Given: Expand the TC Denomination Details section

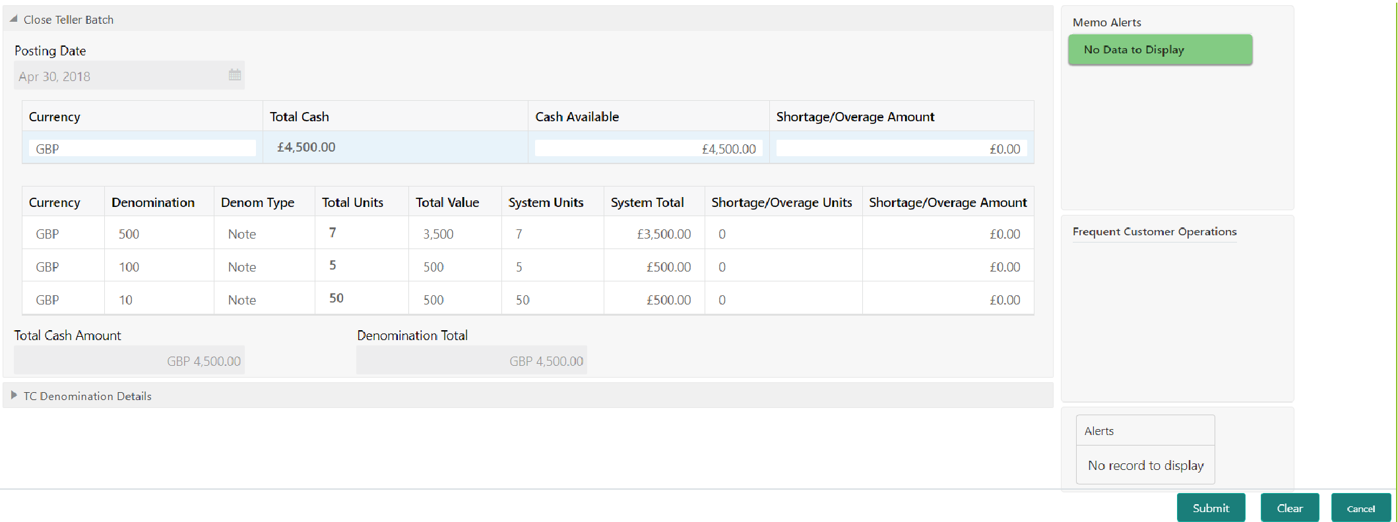Looking at the screenshot, I should click(14, 395).
